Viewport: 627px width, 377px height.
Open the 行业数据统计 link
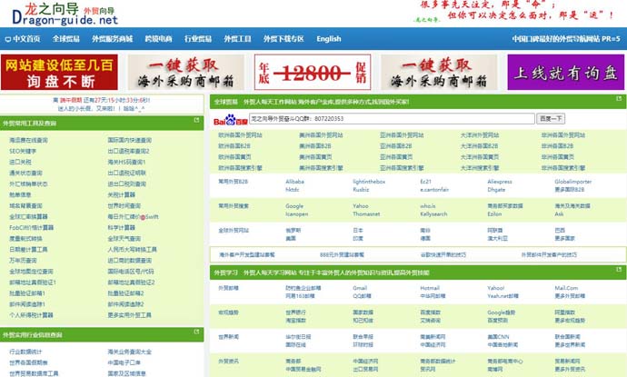(25, 352)
